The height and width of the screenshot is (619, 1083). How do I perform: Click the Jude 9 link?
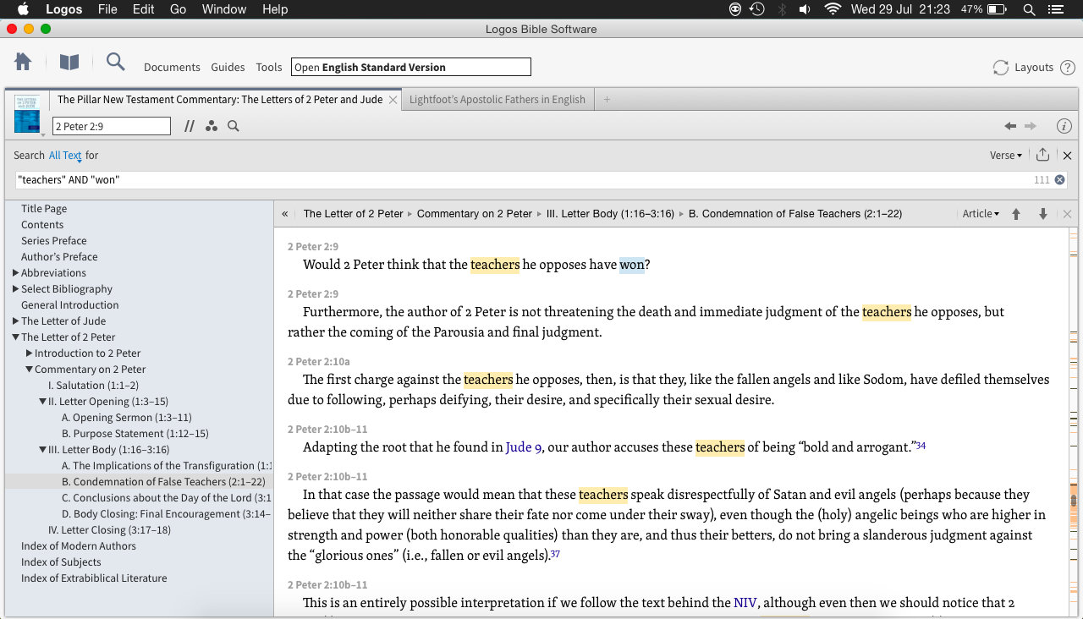pyautogui.click(x=523, y=447)
